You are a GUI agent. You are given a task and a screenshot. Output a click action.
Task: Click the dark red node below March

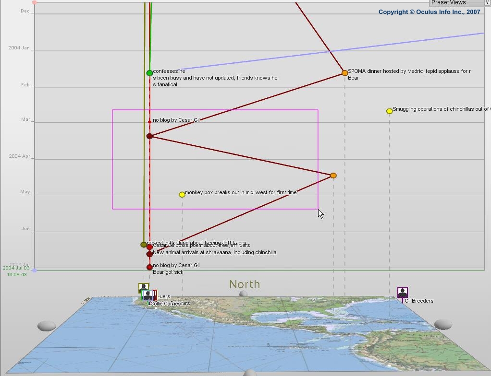149,136
